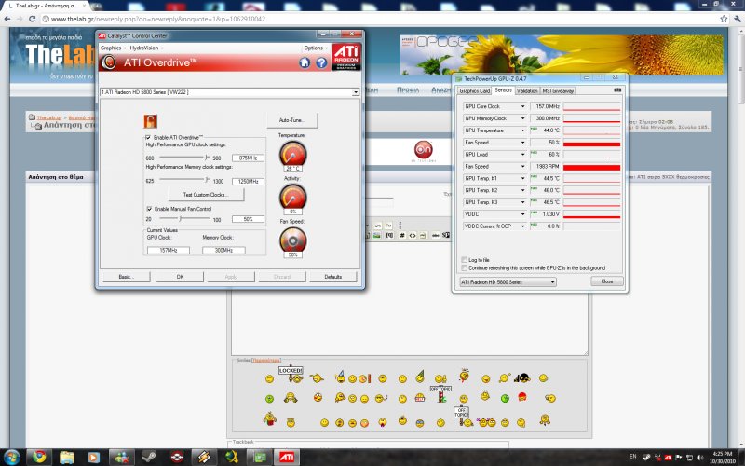Click the TheLab.gr breadcrumb link
The image size is (745, 466).
[49, 117]
